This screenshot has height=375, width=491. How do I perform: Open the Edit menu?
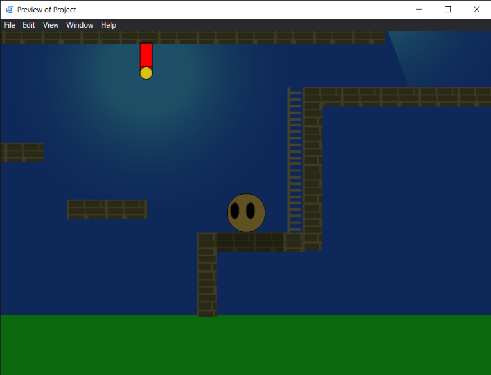[29, 25]
